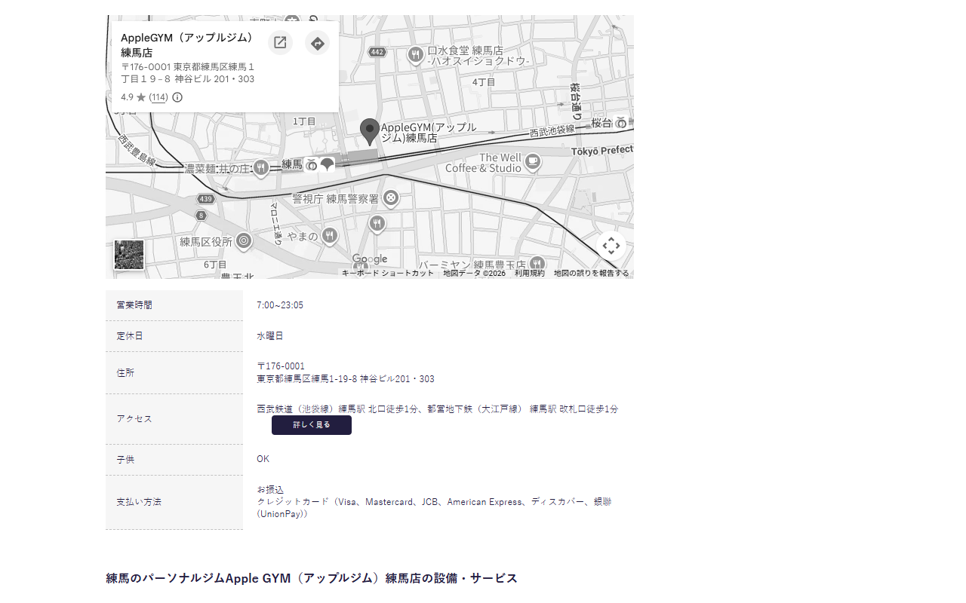Click the 設備・サービス section heading
Image resolution: width=966 pixels, height=603 pixels.
pos(312,578)
